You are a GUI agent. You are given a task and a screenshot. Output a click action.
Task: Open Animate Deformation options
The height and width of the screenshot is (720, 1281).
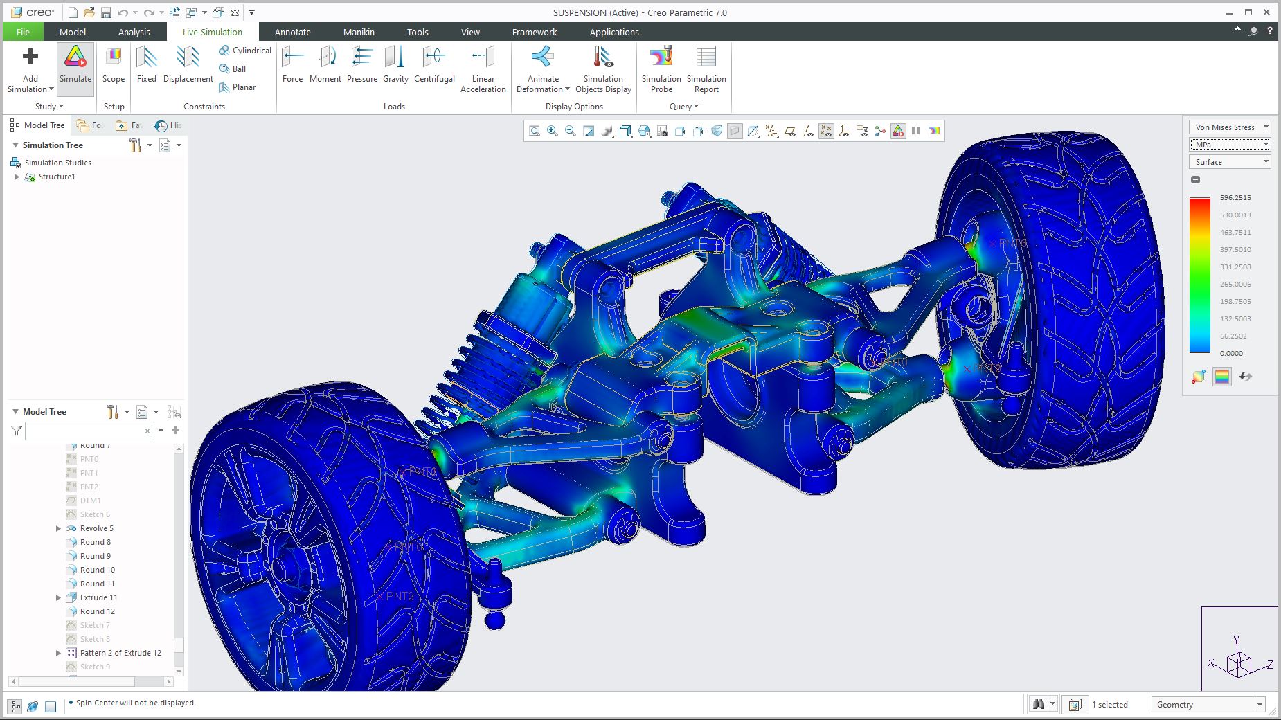544,69
